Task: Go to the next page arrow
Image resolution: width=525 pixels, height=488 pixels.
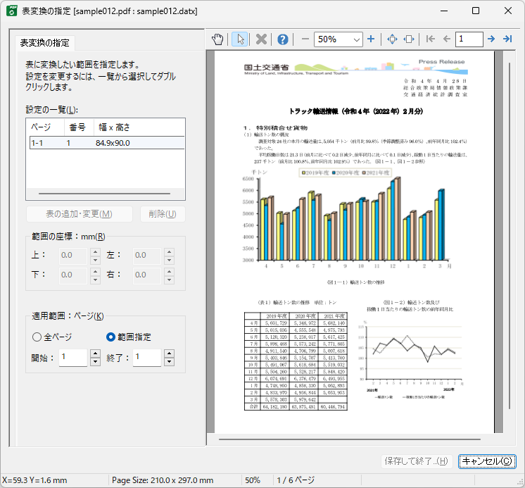Action: [491, 39]
